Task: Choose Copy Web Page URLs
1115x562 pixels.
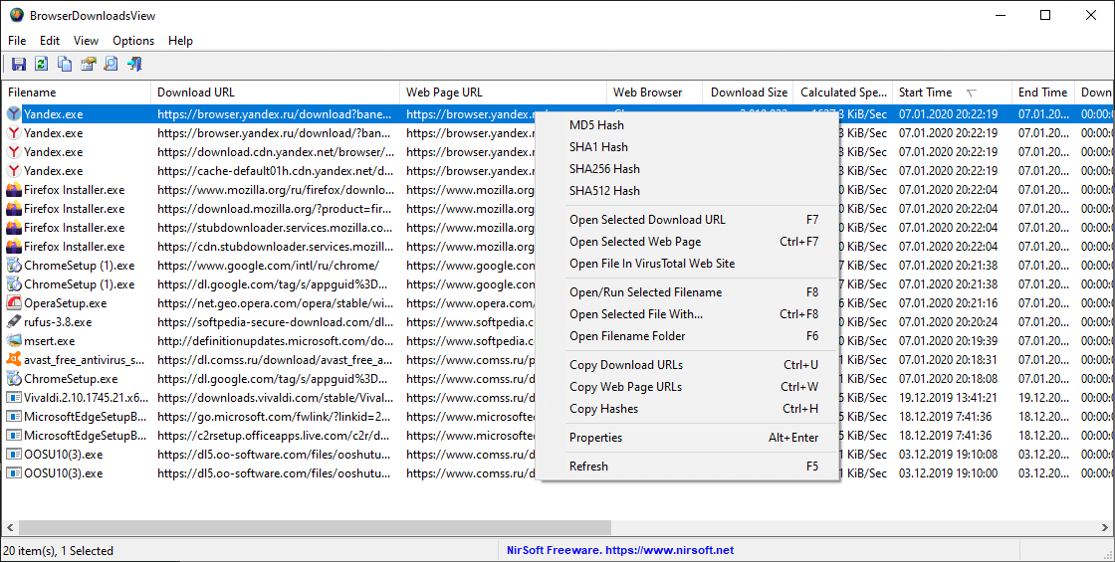Action: tap(688, 387)
